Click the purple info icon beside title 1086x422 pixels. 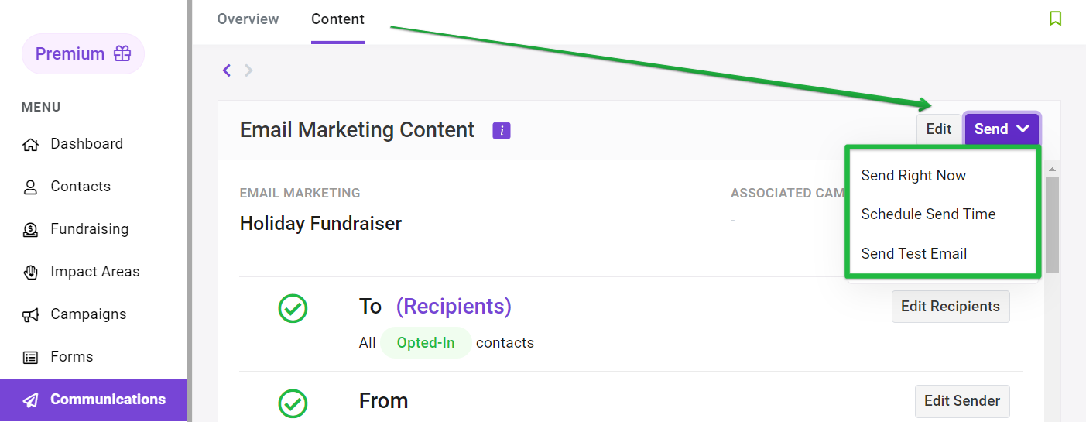[502, 131]
